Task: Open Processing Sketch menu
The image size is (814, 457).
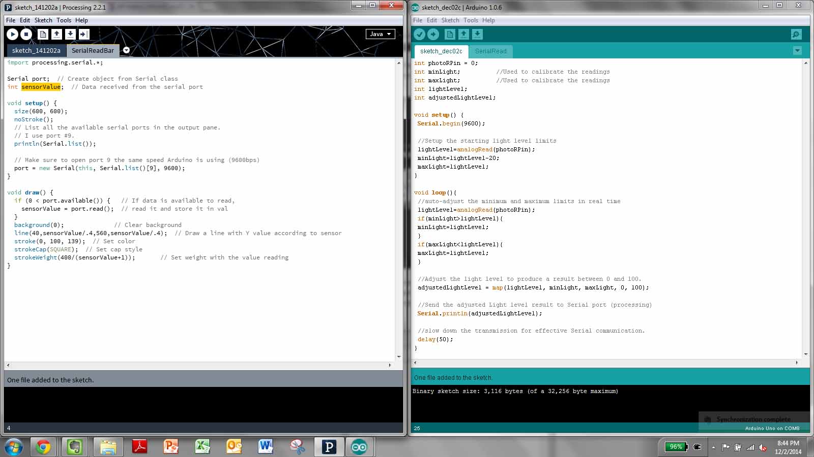Action: [x=43, y=20]
